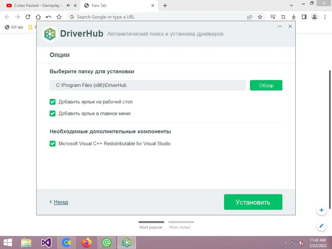
Task: Click the yellow folder bookmark icon
Action: click(30, 27)
